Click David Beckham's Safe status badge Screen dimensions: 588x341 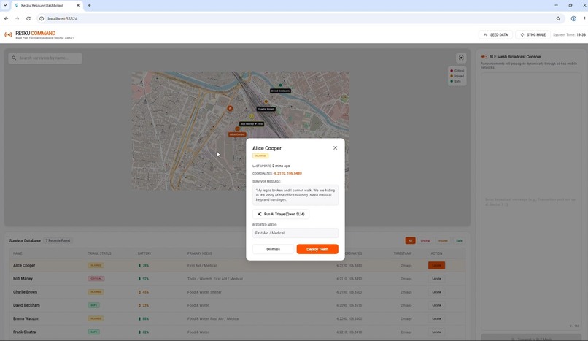(x=94, y=305)
